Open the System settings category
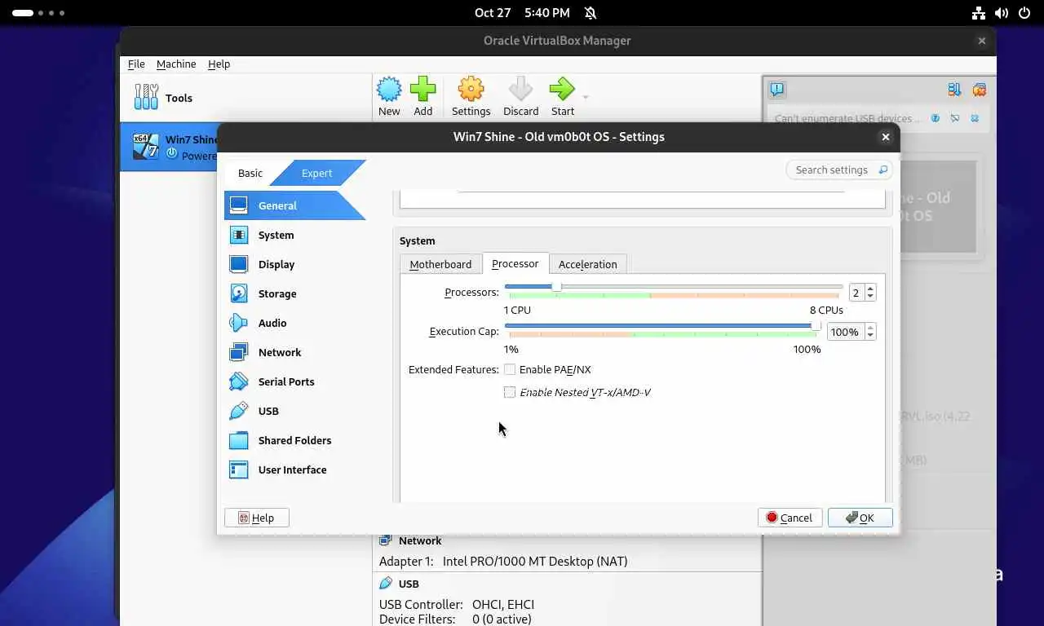Screen dimensions: 1044x626 [x=294, y=235]
